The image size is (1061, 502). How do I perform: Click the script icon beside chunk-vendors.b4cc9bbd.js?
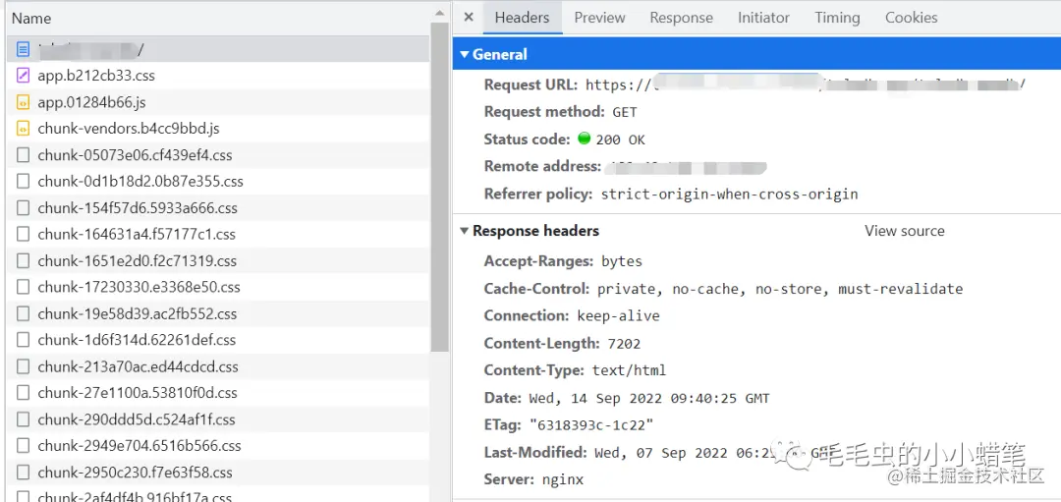coord(23,129)
